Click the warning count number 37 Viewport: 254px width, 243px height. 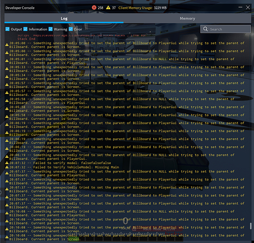[114, 8]
